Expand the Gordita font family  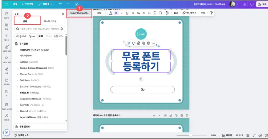click(17, 105)
